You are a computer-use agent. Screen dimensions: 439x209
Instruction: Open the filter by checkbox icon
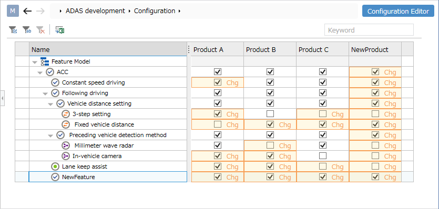coord(13,30)
